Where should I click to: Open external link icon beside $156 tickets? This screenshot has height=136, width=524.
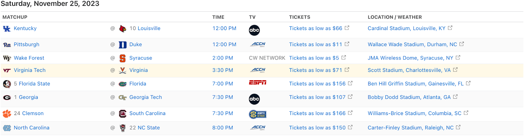(350, 83)
